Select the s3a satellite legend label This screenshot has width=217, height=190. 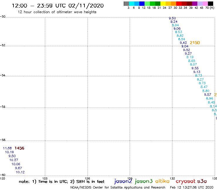tap(202, 181)
